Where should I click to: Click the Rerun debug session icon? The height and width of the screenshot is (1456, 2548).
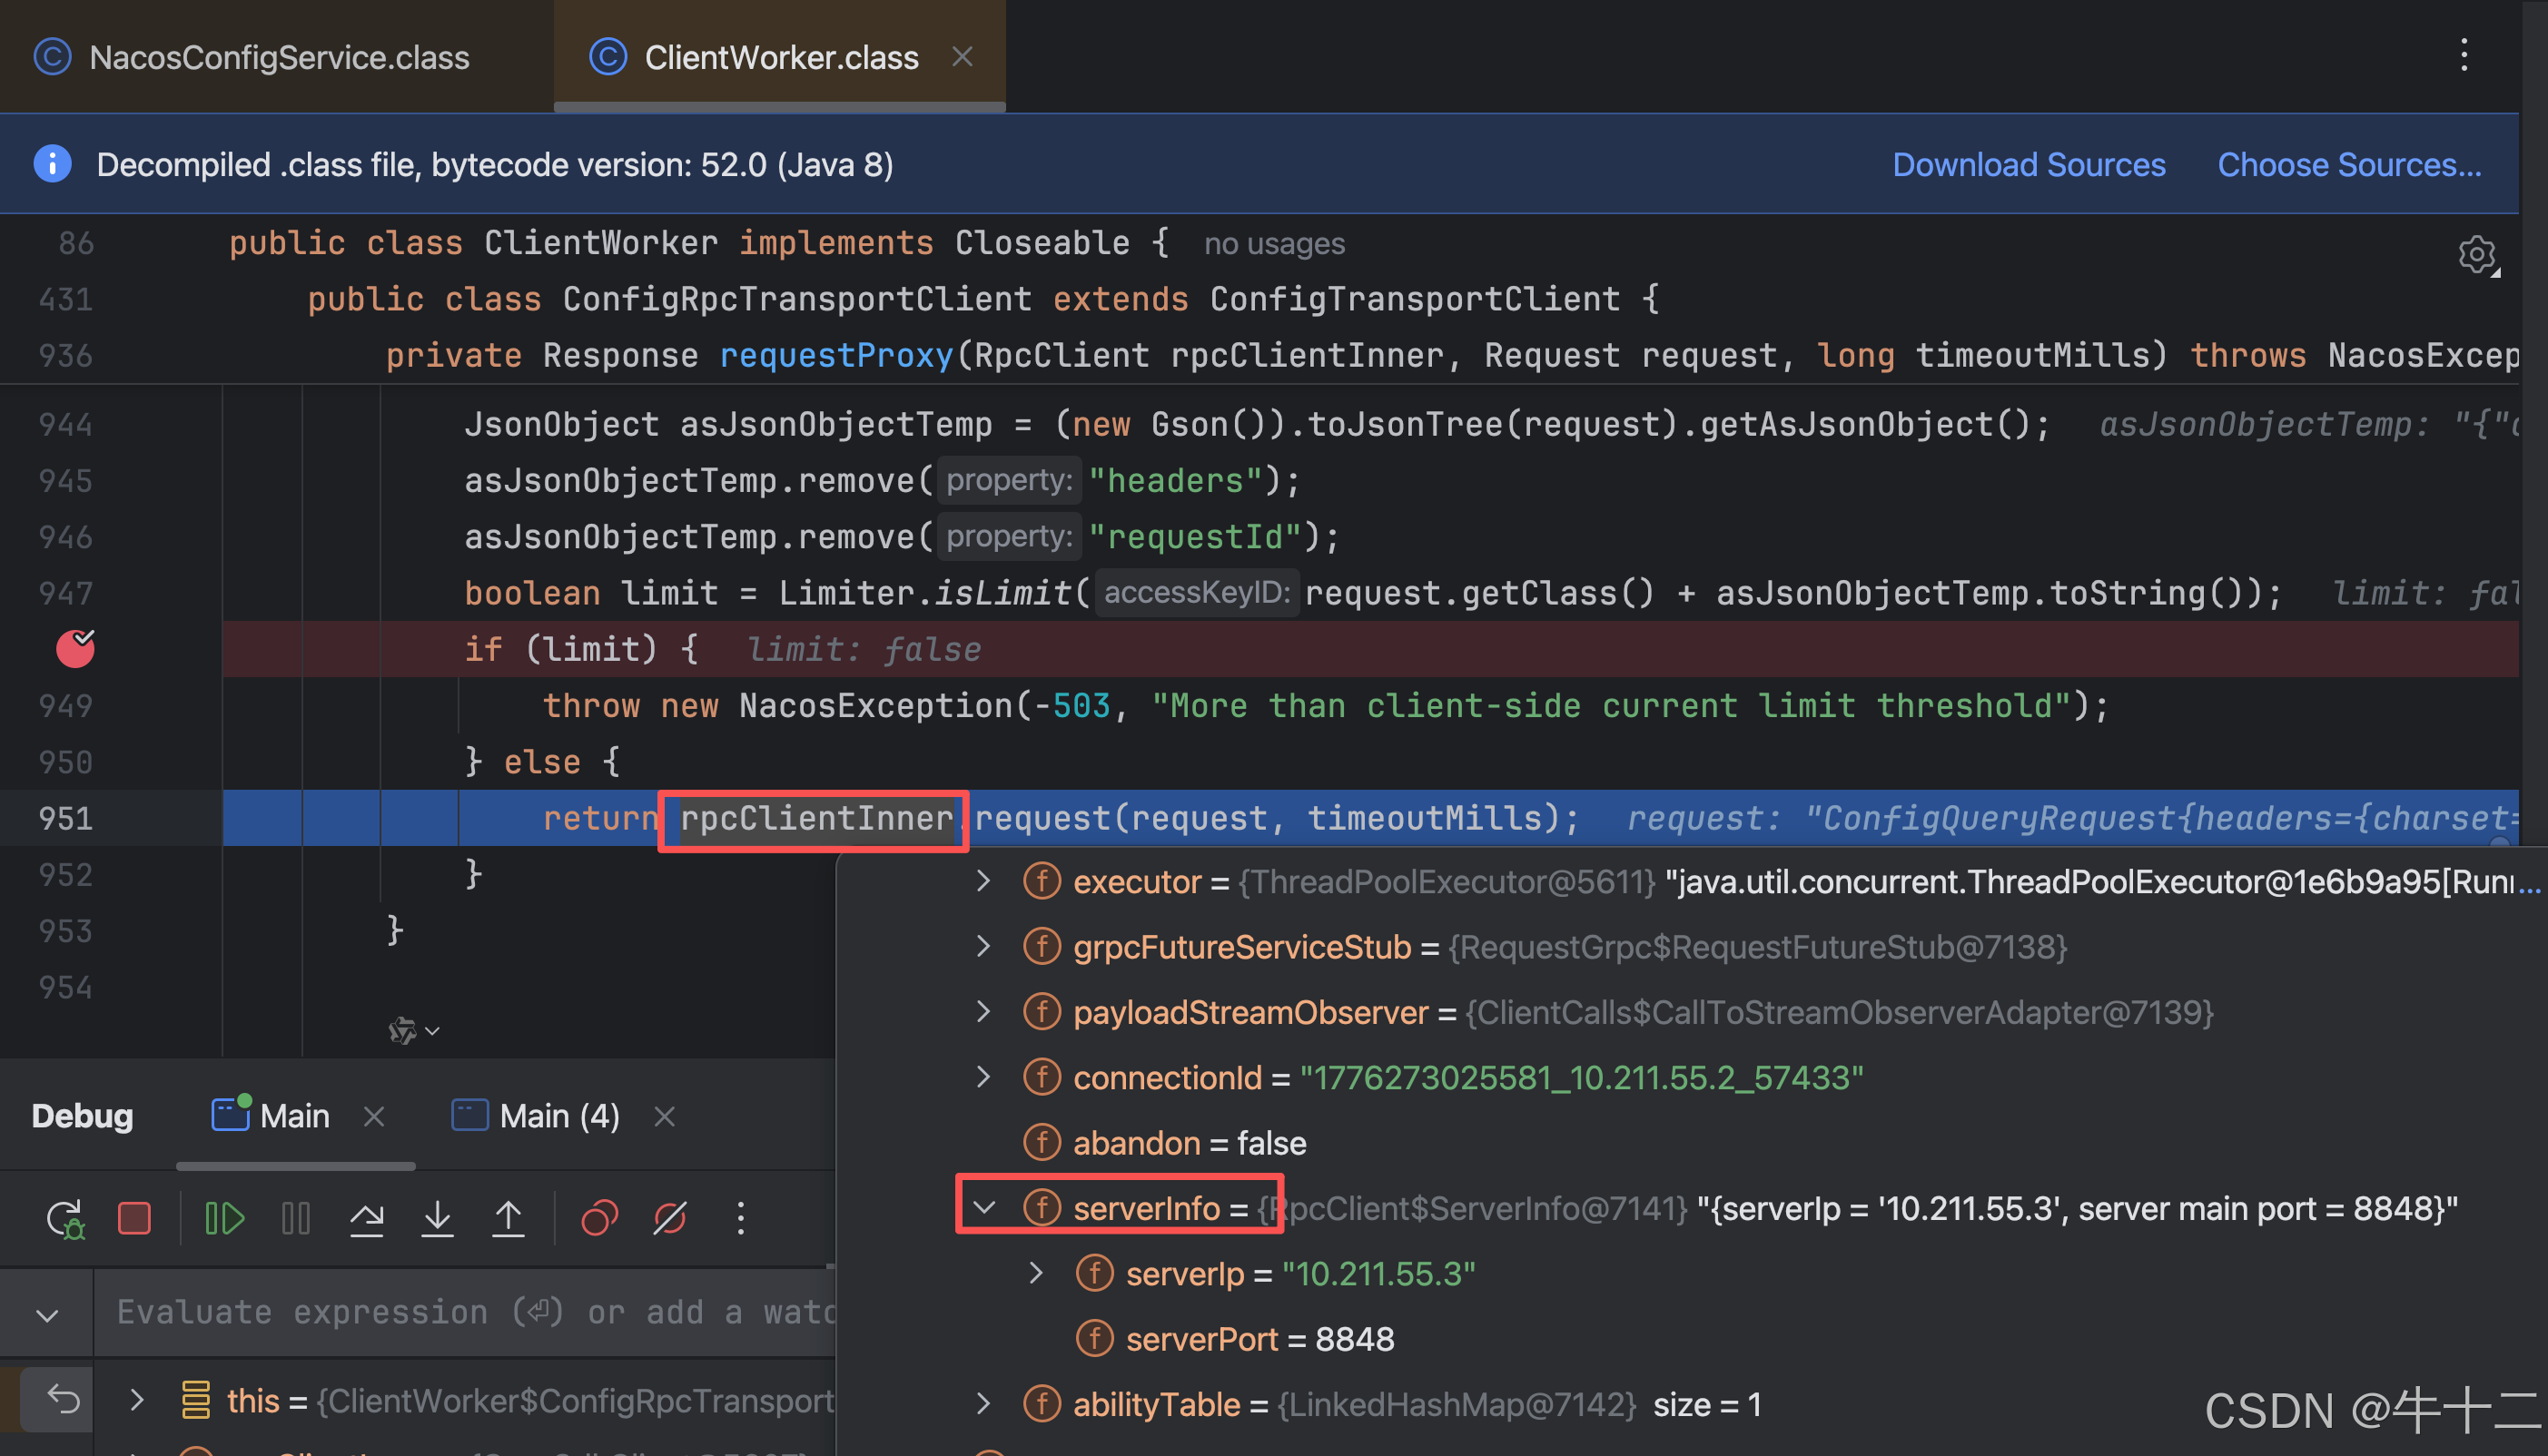pyautogui.click(x=66, y=1218)
